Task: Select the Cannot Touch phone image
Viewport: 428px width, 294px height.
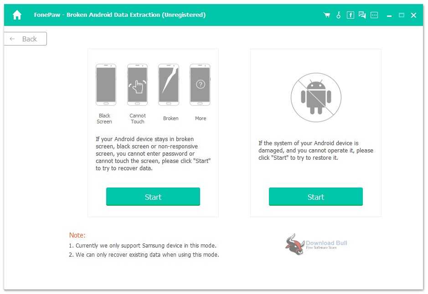Action: point(137,85)
